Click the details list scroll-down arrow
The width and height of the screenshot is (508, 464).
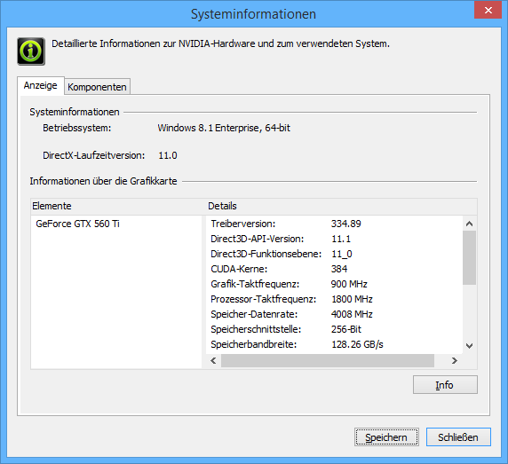pyautogui.click(x=469, y=346)
